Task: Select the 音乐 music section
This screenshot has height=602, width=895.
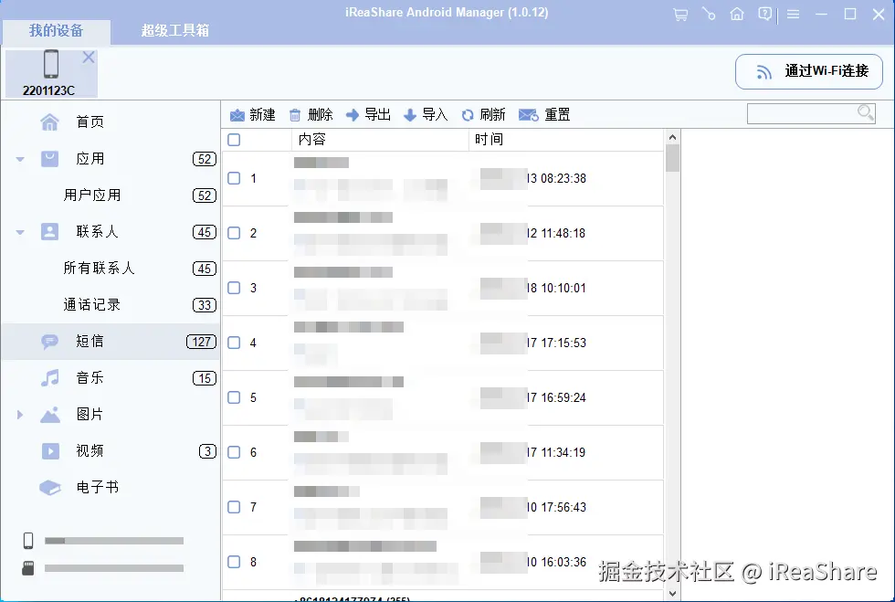Action: click(90, 377)
